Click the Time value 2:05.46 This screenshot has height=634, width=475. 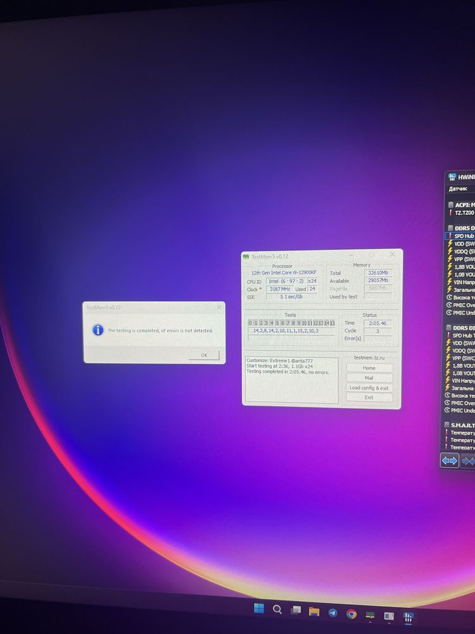click(x=377, y=323)
